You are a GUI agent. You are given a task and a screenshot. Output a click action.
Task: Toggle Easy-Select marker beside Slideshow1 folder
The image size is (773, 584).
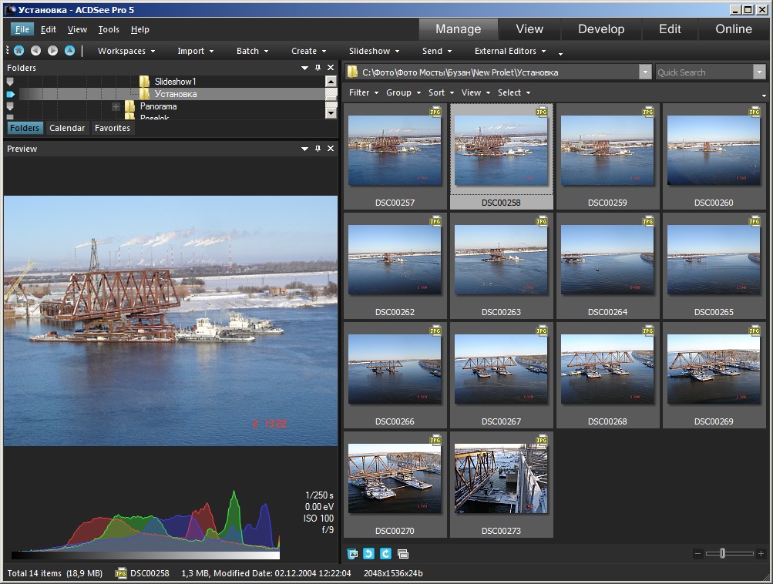tap(10, 82)
